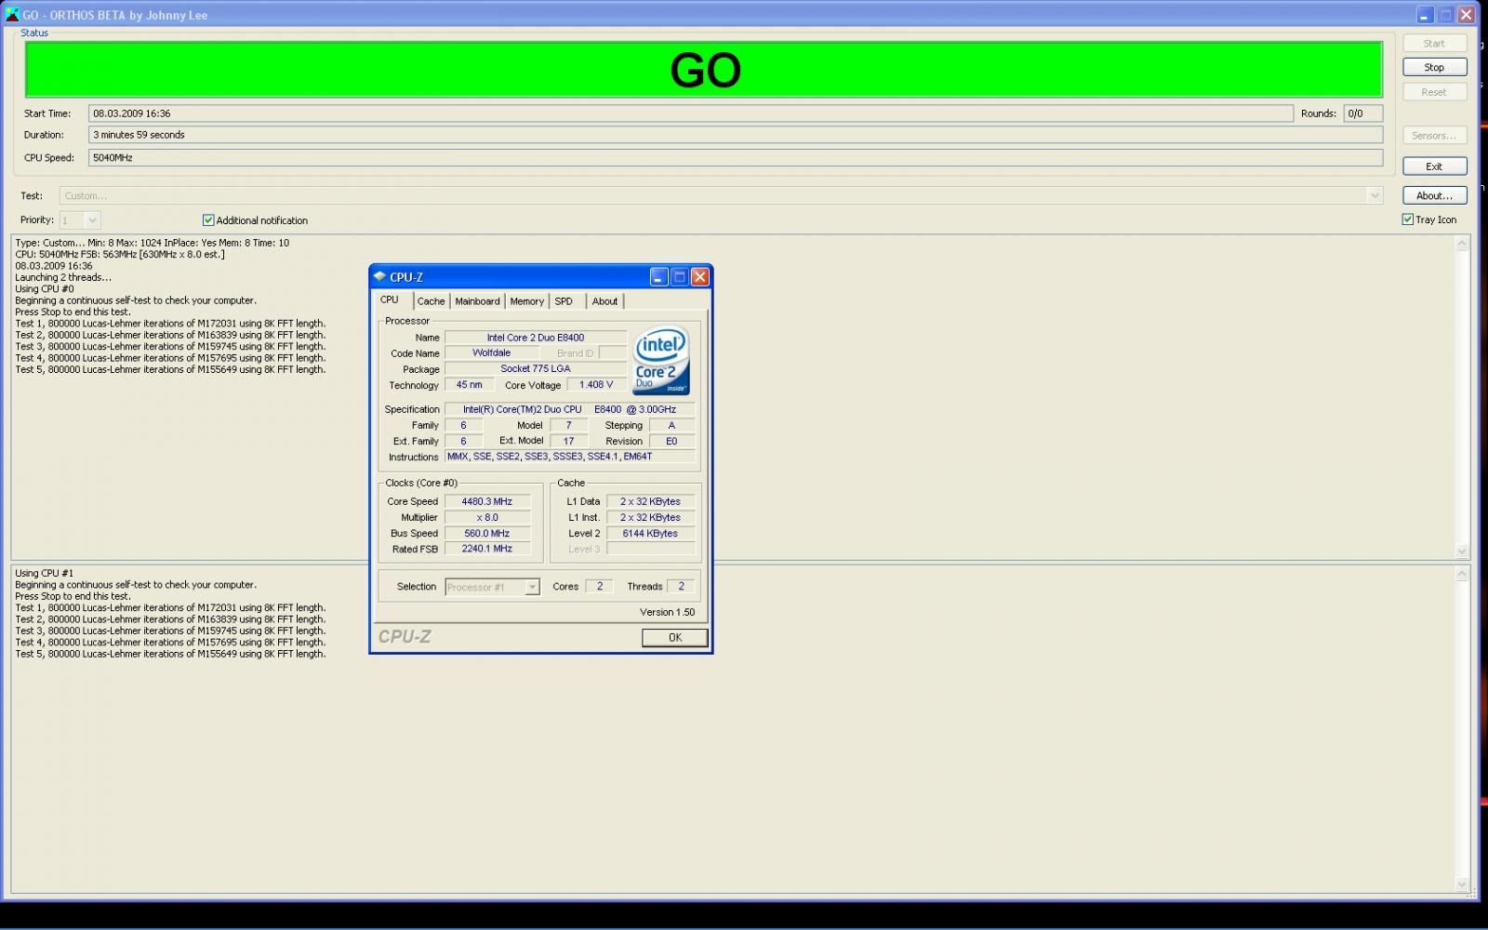Click up arrow of CPU #0 log scrollbar
This screenshot has height=930, width=1488.
[x=1462, y=244]
